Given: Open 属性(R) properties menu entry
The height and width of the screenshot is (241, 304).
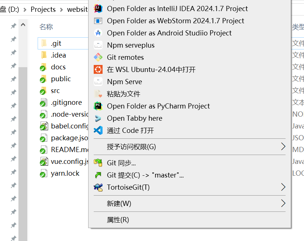Looking at the screenshot, I should tap(118, 220).
